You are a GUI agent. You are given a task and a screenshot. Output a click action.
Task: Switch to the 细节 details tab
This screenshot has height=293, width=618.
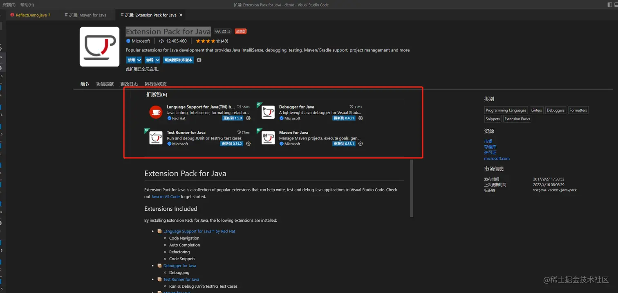click(x=85, y=84)
